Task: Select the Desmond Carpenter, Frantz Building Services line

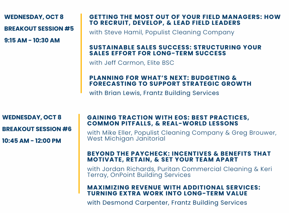Action: tap(167, 203)
